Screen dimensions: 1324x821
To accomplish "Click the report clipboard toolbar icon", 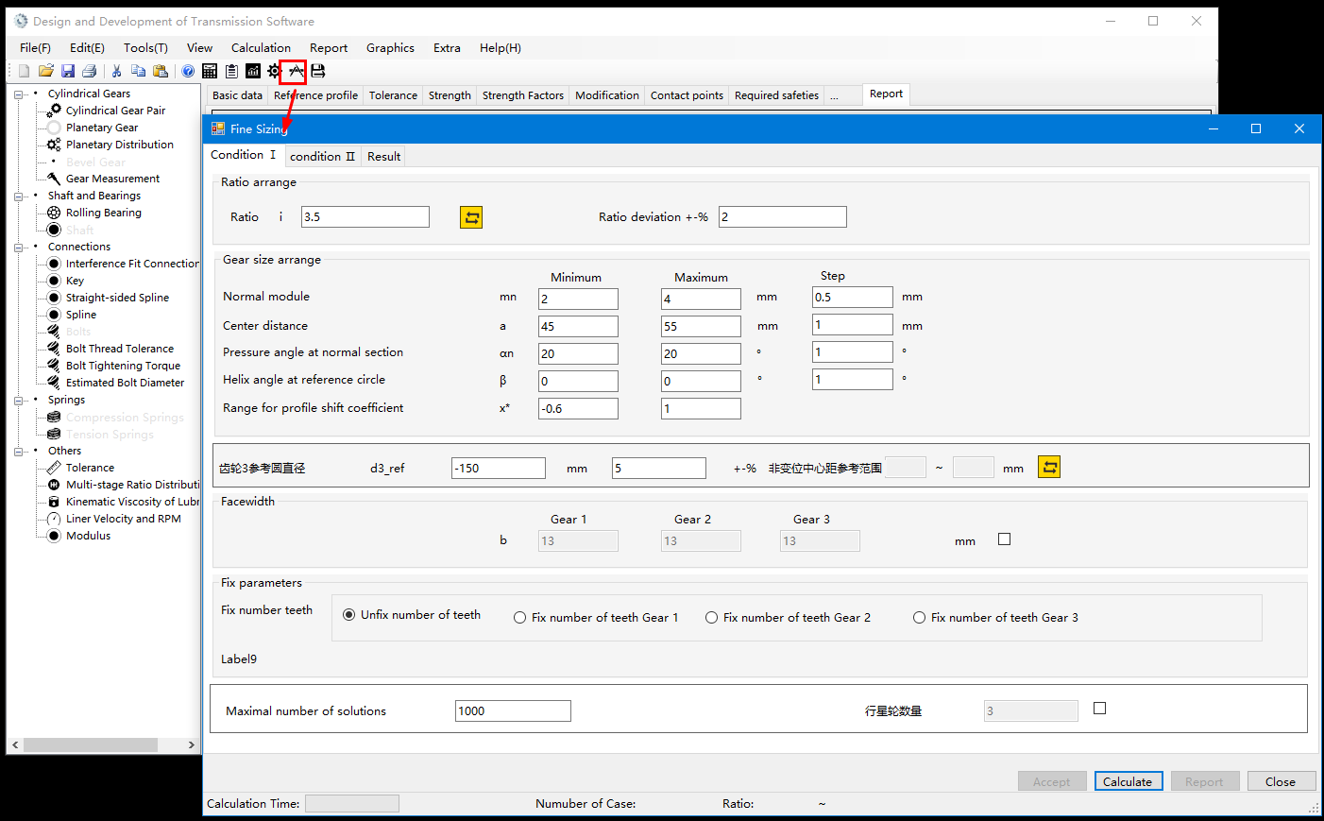I will tap(231, 71).
